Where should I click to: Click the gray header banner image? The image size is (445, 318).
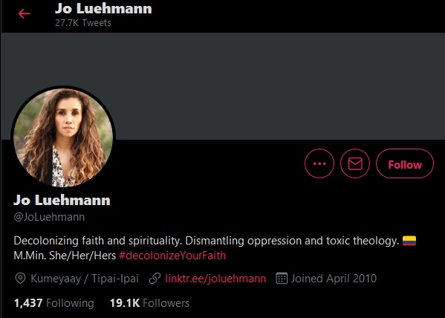[x=223, y=86]
